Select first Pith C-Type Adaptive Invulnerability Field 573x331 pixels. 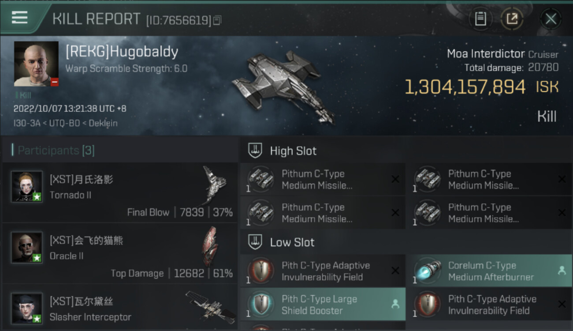[323, 271]
